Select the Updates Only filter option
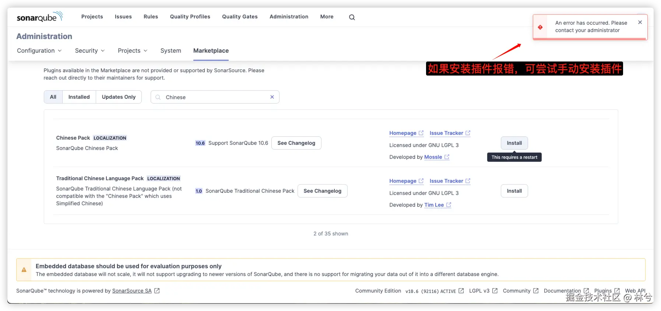Viewport: 661px width, 311px height. [119, 97]
